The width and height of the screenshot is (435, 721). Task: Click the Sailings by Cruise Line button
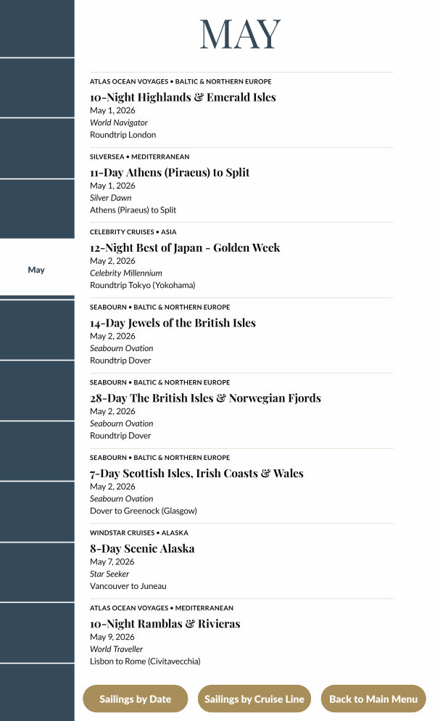tap(254, 699)
